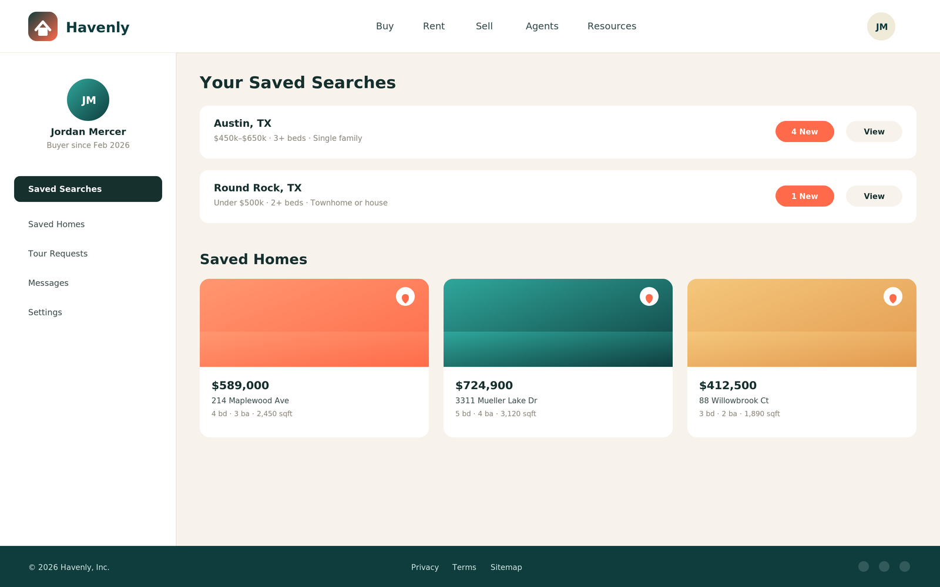The height and width of the screenshot is (587, 940).
Task: Open the 214 Maplewood Ave home photo
Action: click(314, 323)
